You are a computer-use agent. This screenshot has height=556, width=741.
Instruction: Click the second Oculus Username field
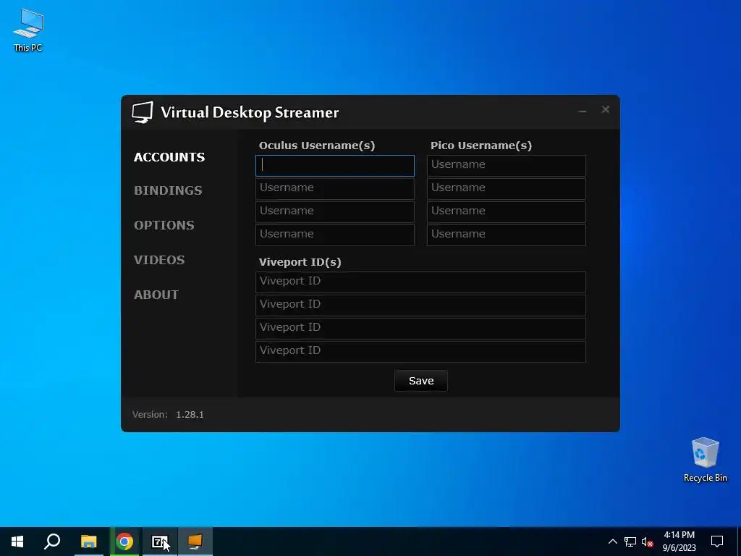pos(335,189)
